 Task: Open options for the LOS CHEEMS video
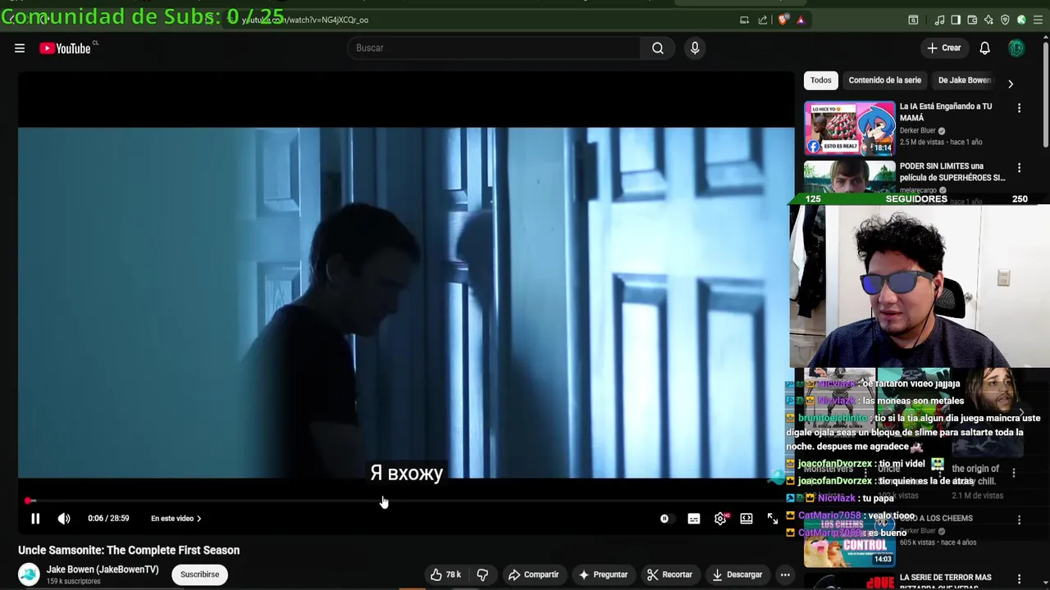tap(1019, 520)
